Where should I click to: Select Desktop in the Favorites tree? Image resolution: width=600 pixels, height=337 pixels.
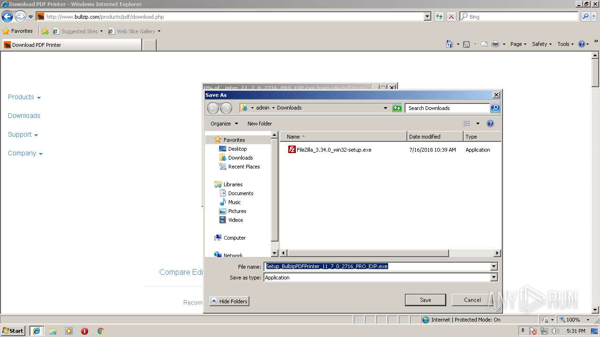[238, 149]
